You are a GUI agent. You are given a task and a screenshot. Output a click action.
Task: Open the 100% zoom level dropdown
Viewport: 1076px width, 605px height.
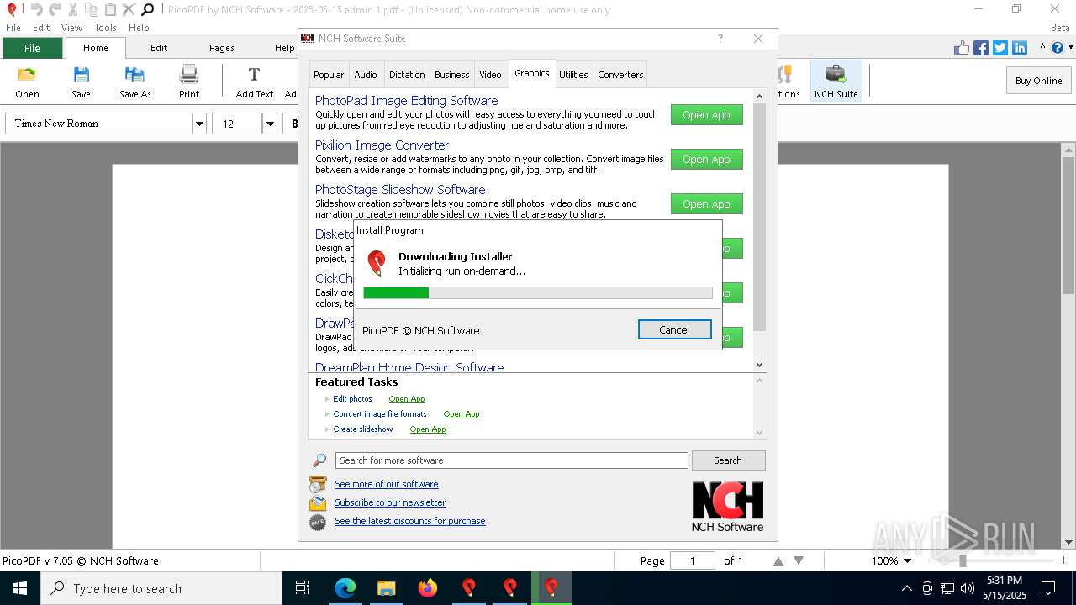907,560
